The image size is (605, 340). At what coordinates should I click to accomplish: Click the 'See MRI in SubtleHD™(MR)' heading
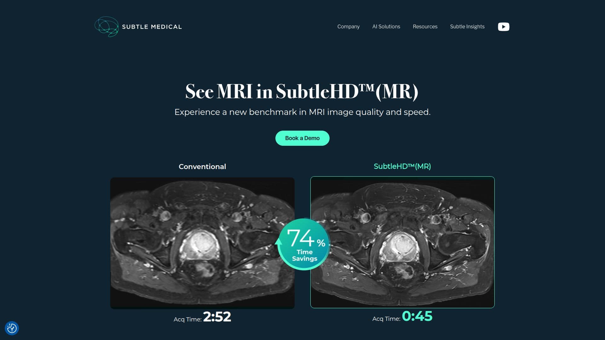coord(302,92)
